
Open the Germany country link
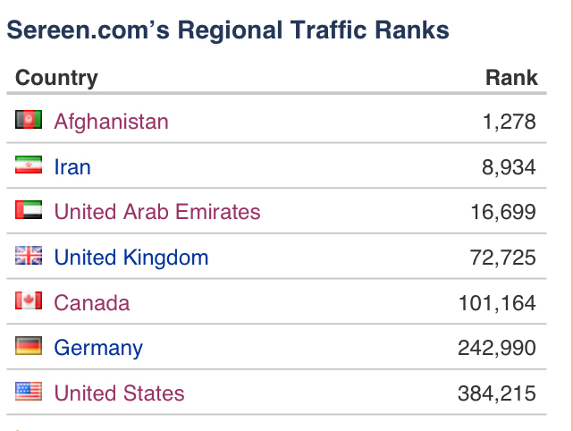[98, 348]
